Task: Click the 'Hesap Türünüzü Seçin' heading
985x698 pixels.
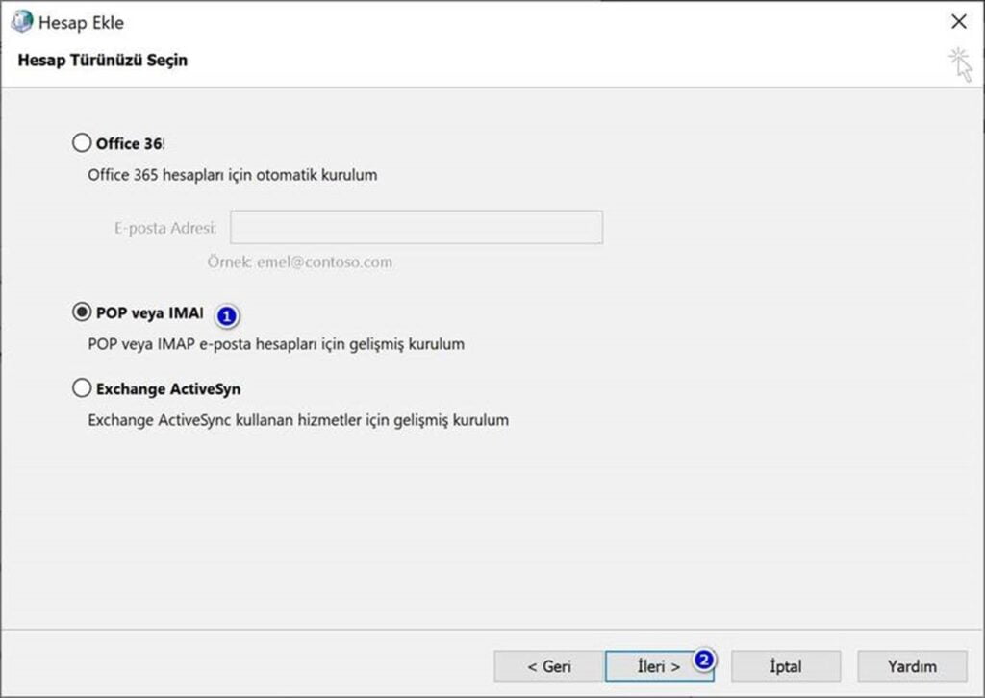Action: pyautogui.click(x=102, y=61)
